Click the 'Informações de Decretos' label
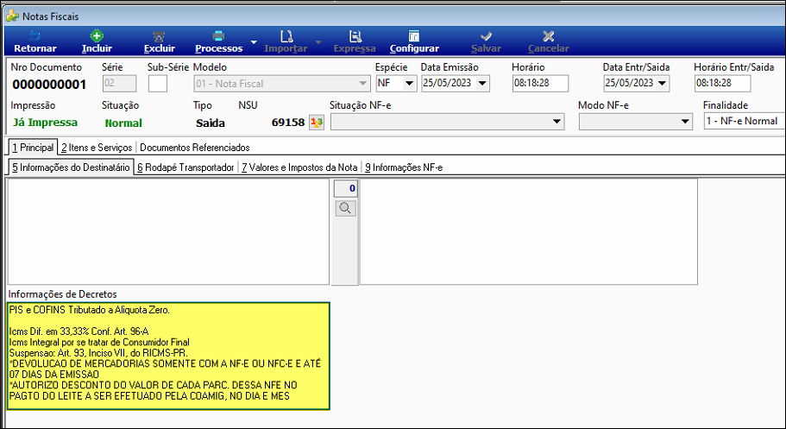 click(x=62, y=294)
